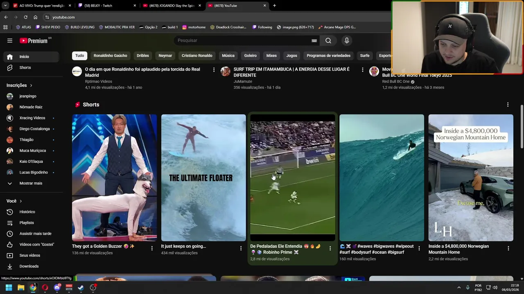This screenshot has width=524, height=294.
Task: Expand the Você section chevron
Action: coord(21,201)
